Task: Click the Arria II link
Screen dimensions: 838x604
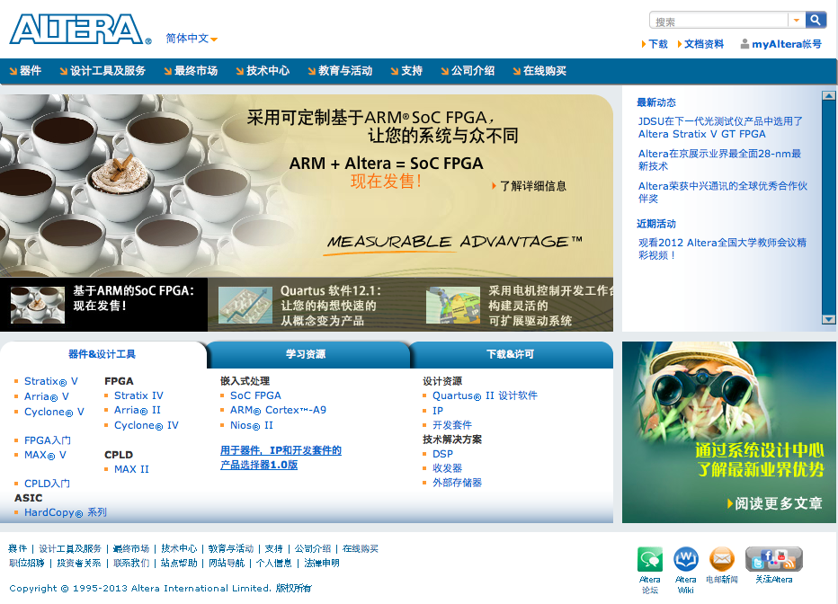Action: pyautogui.click(x=138, y=410)
